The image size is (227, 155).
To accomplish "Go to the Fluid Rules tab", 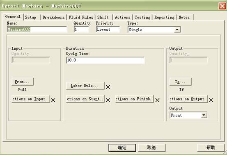I will click(81, 17).
